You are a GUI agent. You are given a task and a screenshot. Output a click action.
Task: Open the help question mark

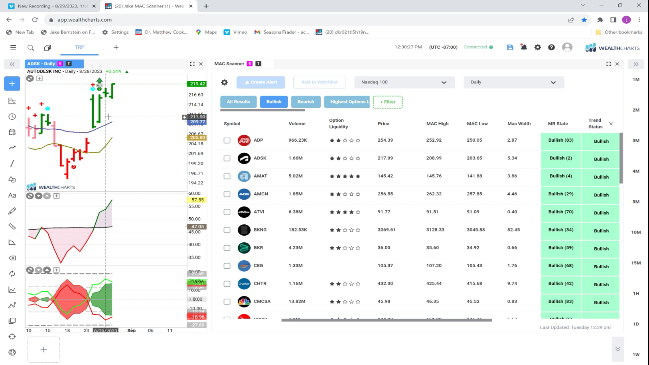551,47
